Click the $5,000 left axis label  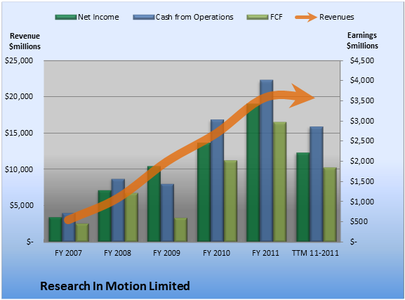click(22, 205)
